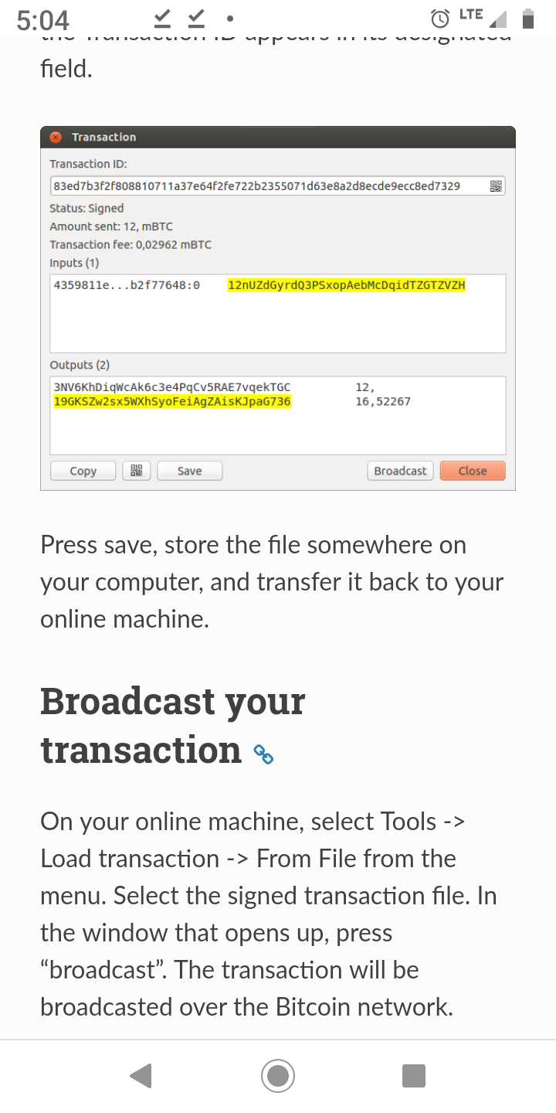Open the Transaction dialog screenshot image
This screenshot has height=1113, width=556.
278,308
